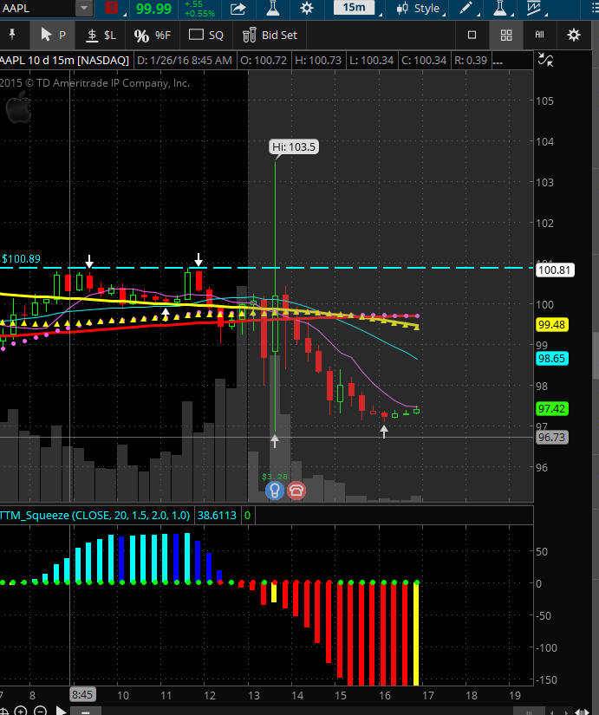Toggle the pin drawing tool icon
The height and width of the screenshot is (715, 599).
[12, 36]
